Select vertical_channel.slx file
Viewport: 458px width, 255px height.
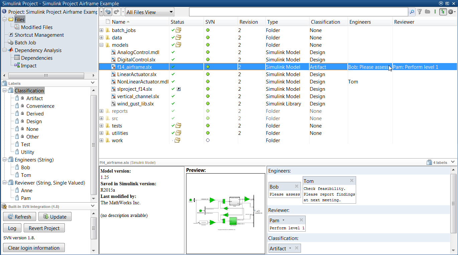point(138,96)
